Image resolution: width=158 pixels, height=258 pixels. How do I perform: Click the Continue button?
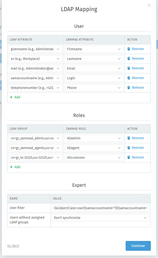pyautogui.click(x=138, y=246)
